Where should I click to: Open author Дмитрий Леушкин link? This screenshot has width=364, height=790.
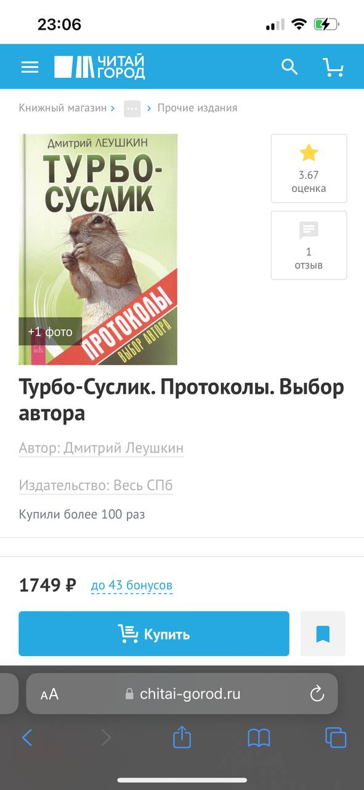[101, 447]
